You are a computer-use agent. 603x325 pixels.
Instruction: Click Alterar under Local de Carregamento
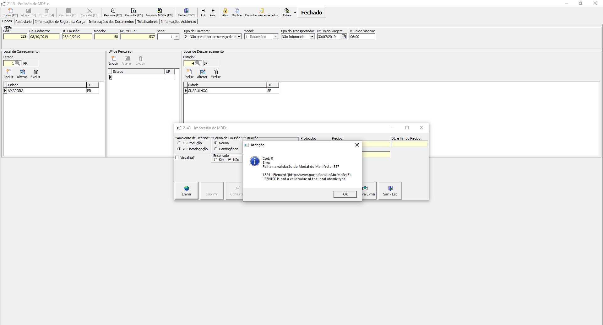(x=22, y=74)
